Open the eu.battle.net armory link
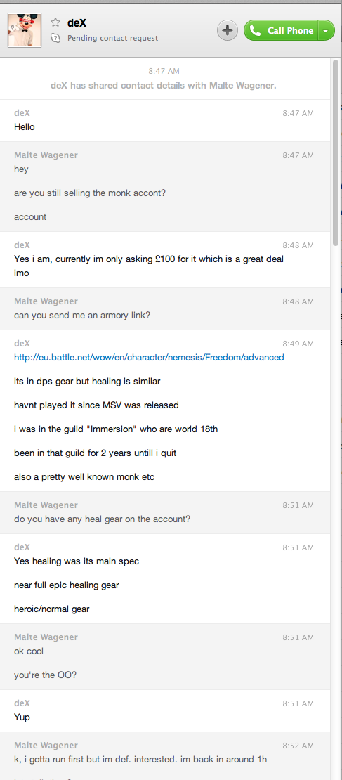The height and width of the screenshot is (780, 342). click(149, 357)
